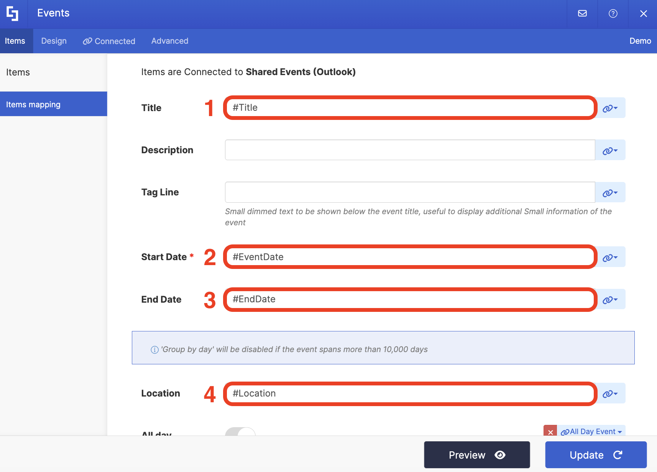Click the app logo icon

[13, 13]
